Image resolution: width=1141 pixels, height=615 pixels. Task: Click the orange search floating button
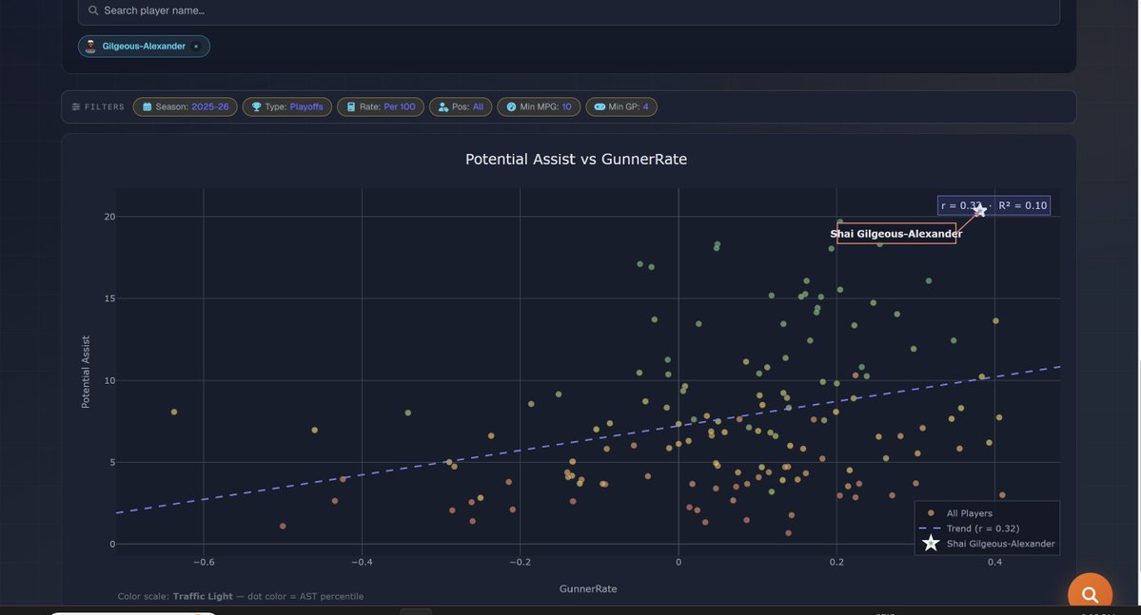[x=1090, y=595]
